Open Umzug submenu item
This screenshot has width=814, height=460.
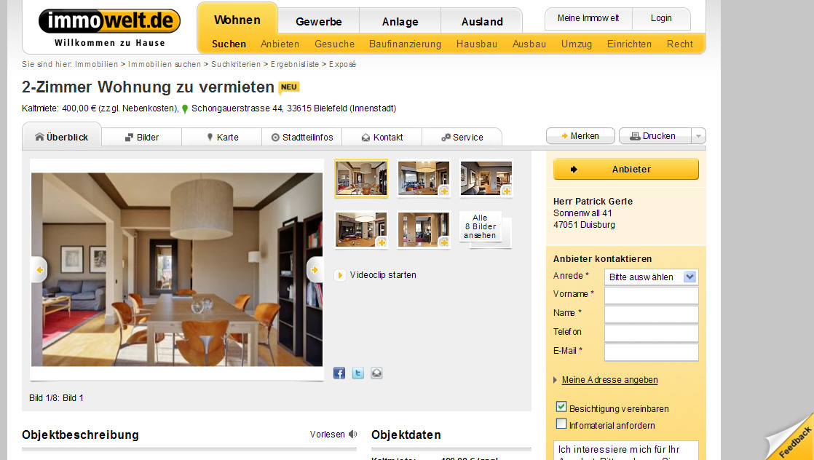tap(576, 44)
